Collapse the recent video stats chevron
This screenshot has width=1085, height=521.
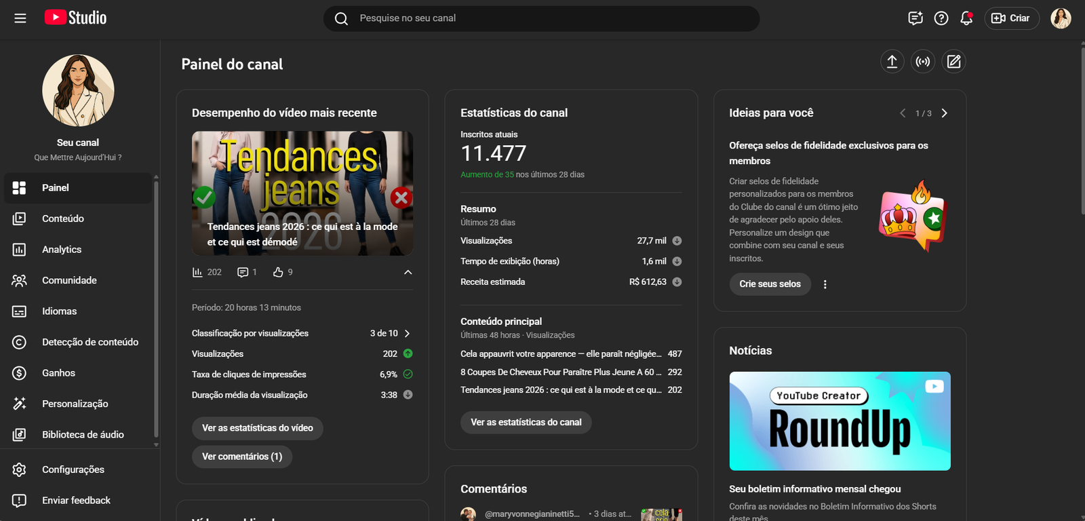408,272
